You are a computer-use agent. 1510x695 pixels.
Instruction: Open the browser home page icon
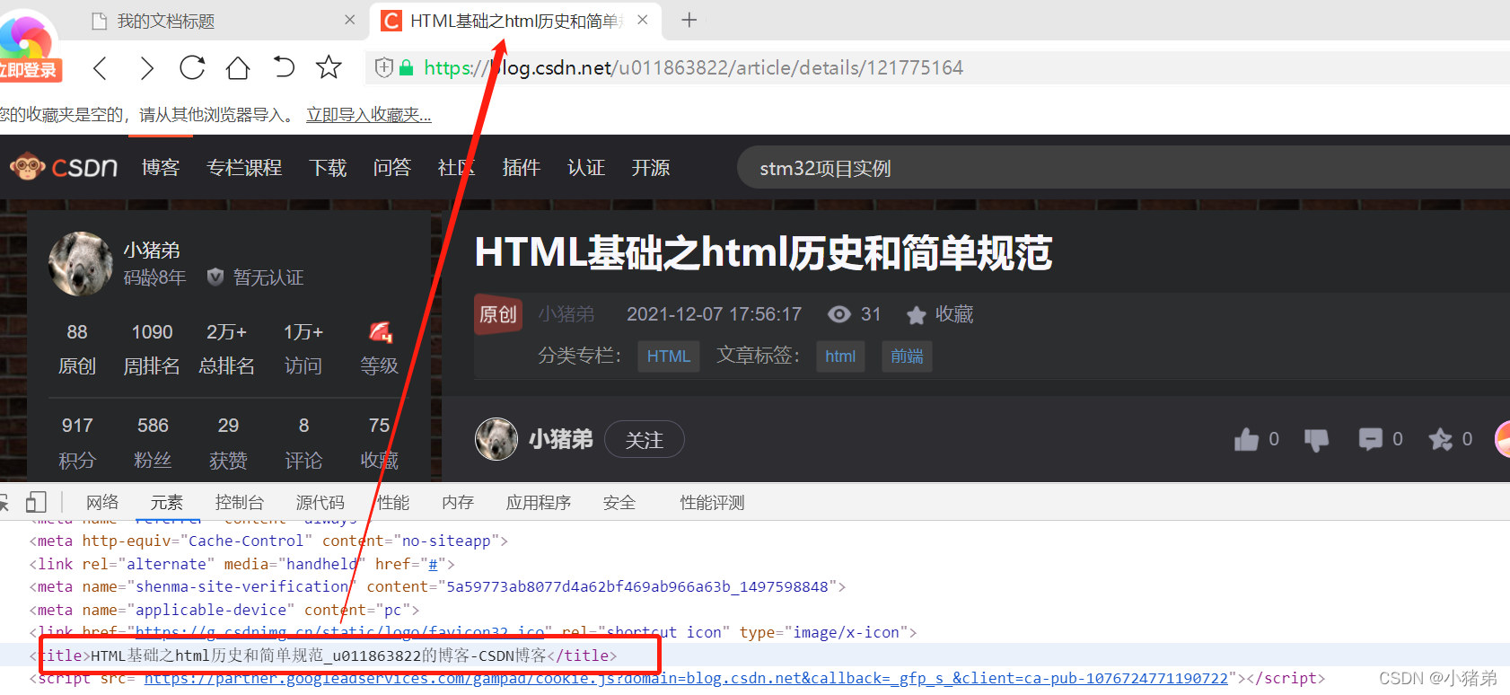point(238,67)
